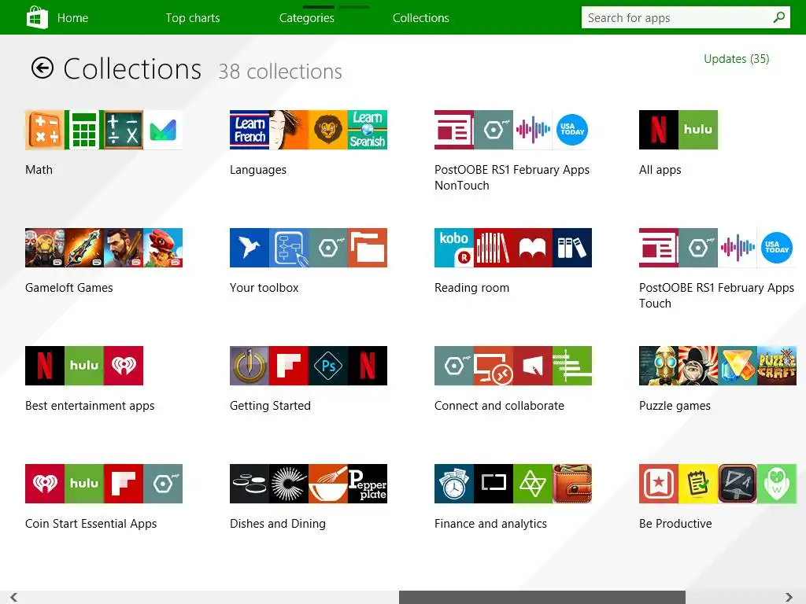Open the lion app icon in Languages
The image size is (806, 604).
[328, 130]
